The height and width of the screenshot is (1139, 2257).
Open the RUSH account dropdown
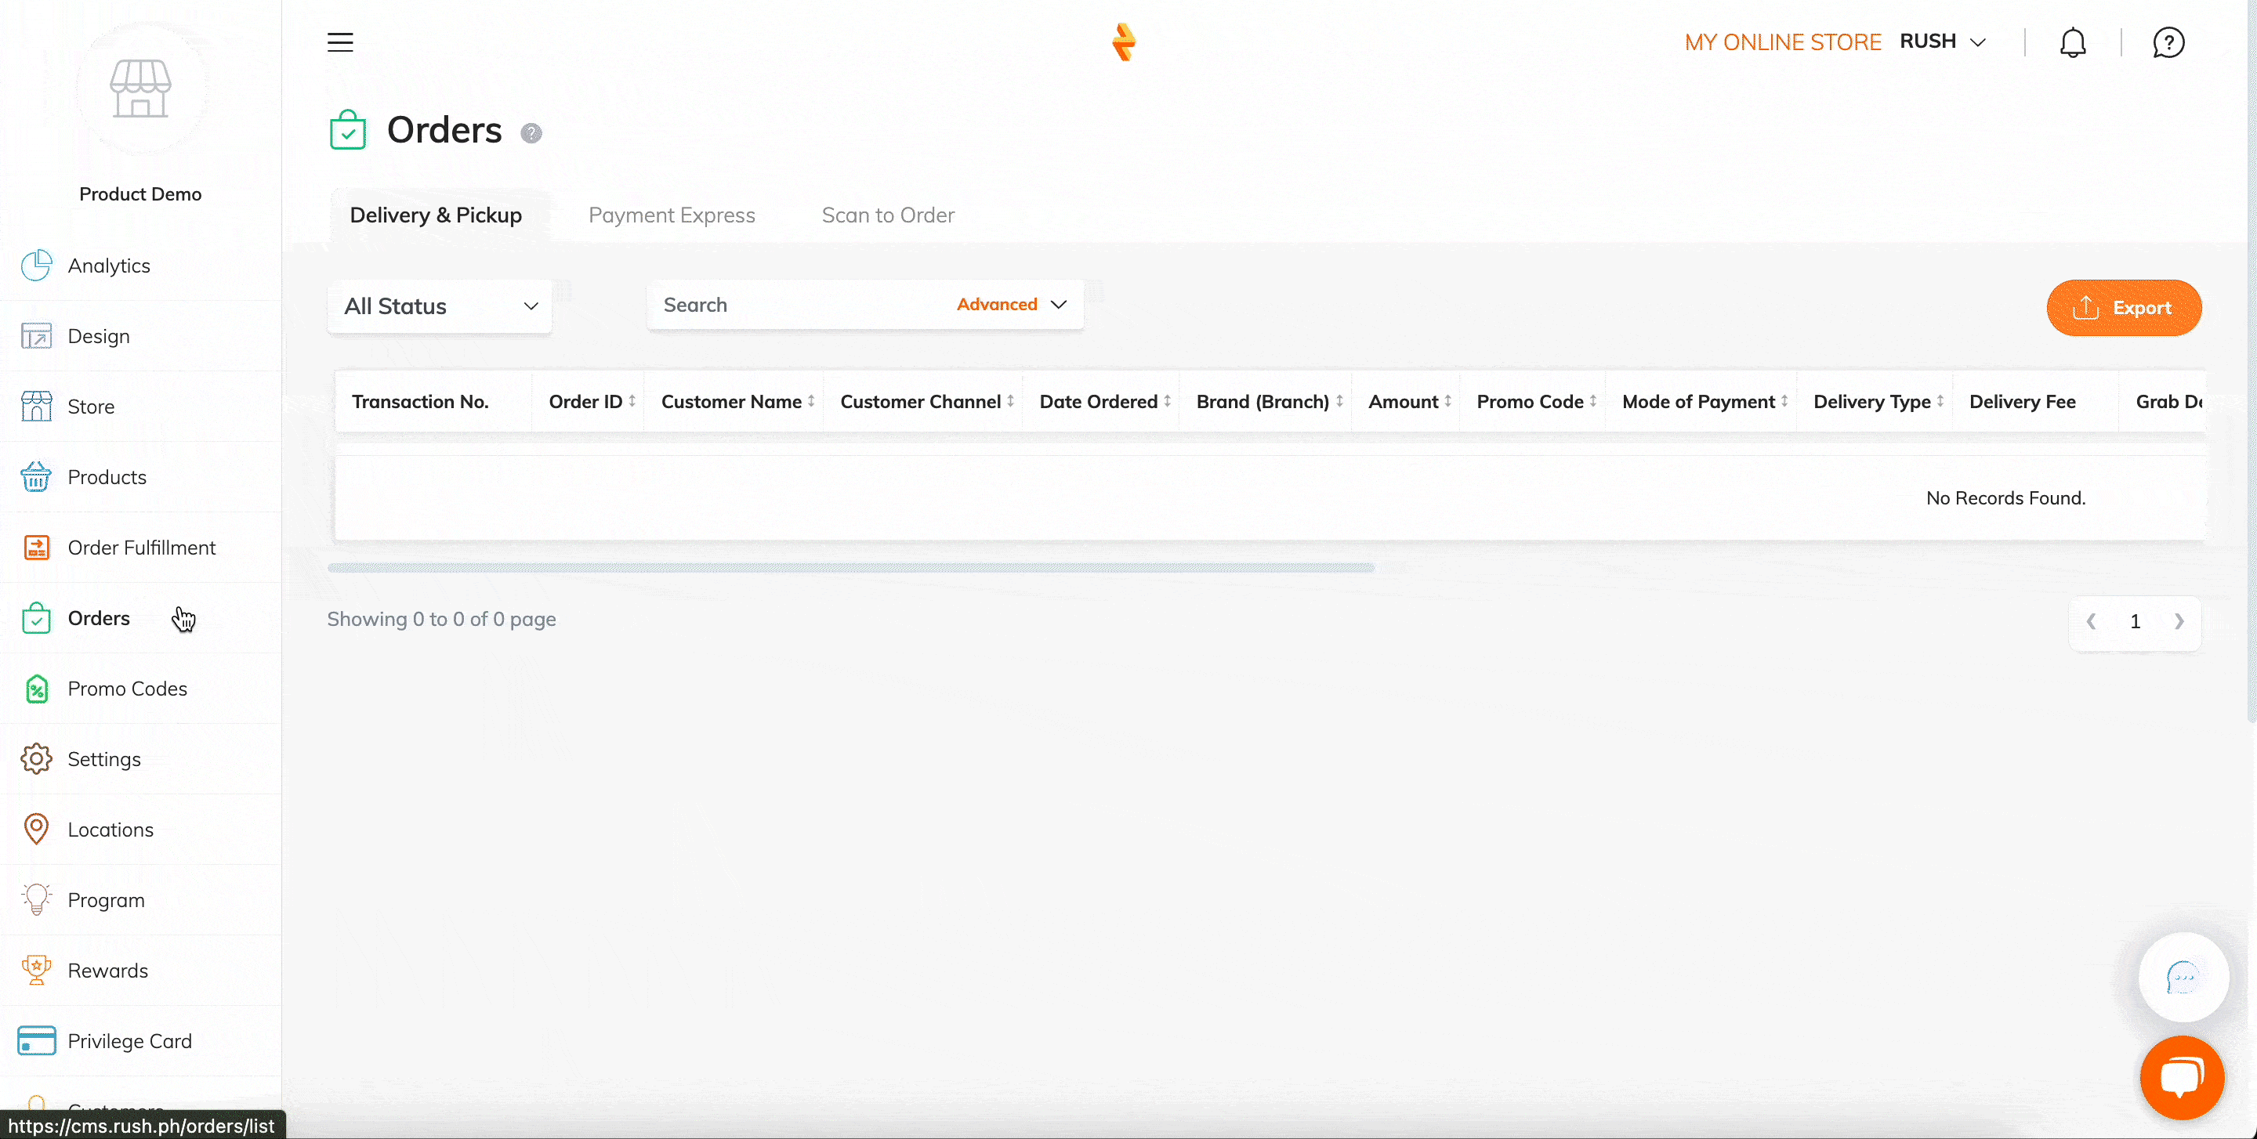pos(1943,42)
